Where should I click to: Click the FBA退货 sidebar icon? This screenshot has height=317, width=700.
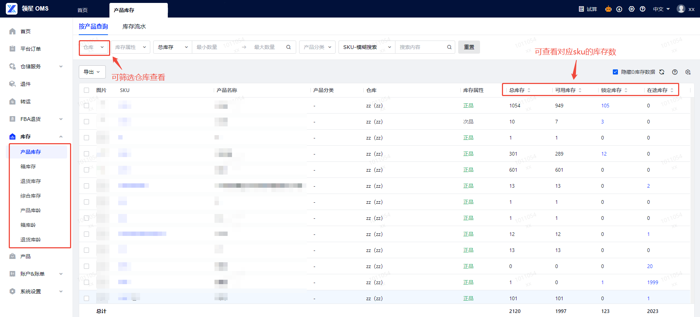(12, 119)
